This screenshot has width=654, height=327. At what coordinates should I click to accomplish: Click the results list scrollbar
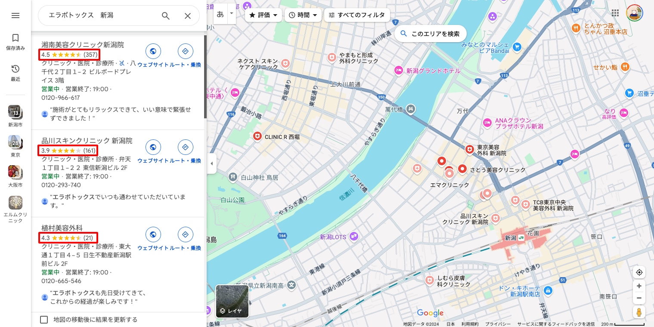[x=205, y=77]
